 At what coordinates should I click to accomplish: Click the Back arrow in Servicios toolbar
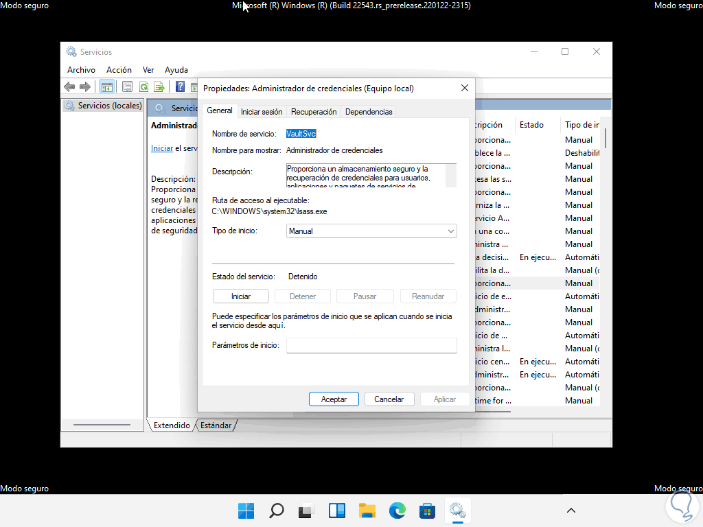[x=69, y=86]
